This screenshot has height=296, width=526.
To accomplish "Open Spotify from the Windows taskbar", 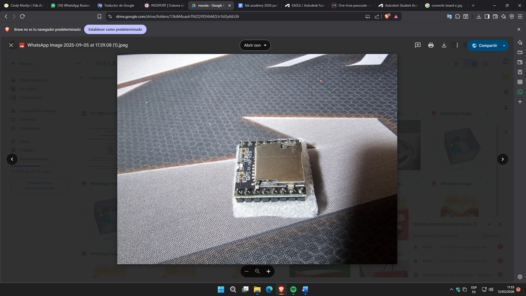I will coord(293,289).
